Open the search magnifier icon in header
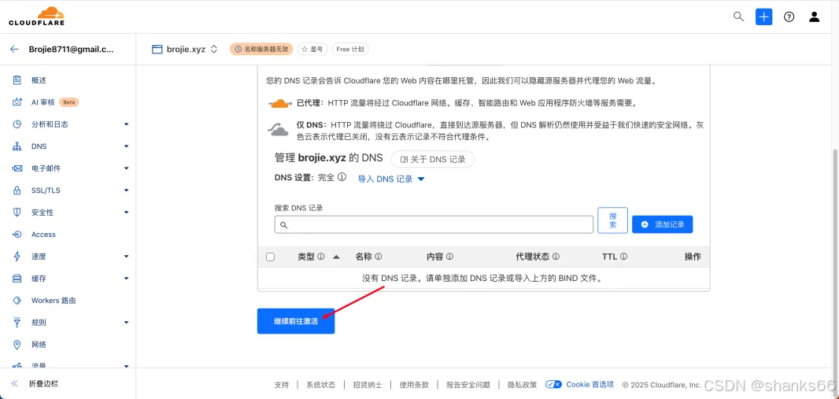This screenshot has height=399, width=839. coord(738,17)
